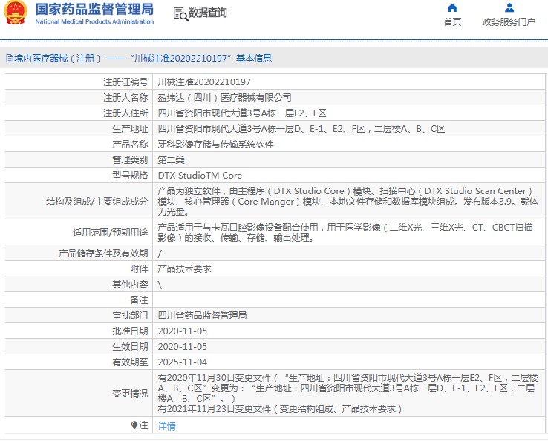Click 2020-11-05 in the 批准日期 row
The image size is (548, 441).
coord(183,331)
